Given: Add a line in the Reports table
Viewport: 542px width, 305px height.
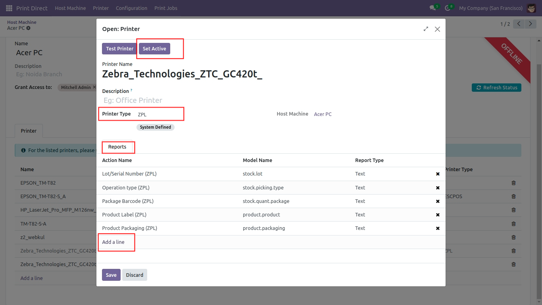Looking at the screenshot, I should click(113, 242).
